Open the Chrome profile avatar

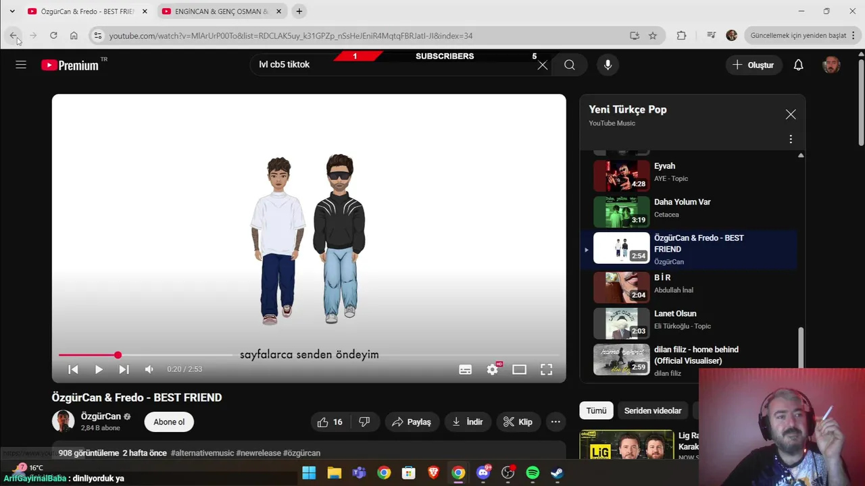click(x=731, y=36)
